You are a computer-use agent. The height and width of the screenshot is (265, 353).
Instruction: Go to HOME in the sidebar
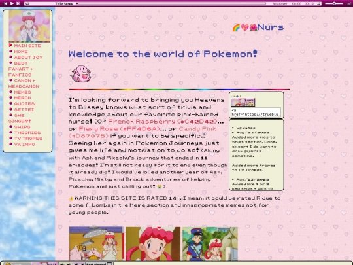click(x=21, y=52)
